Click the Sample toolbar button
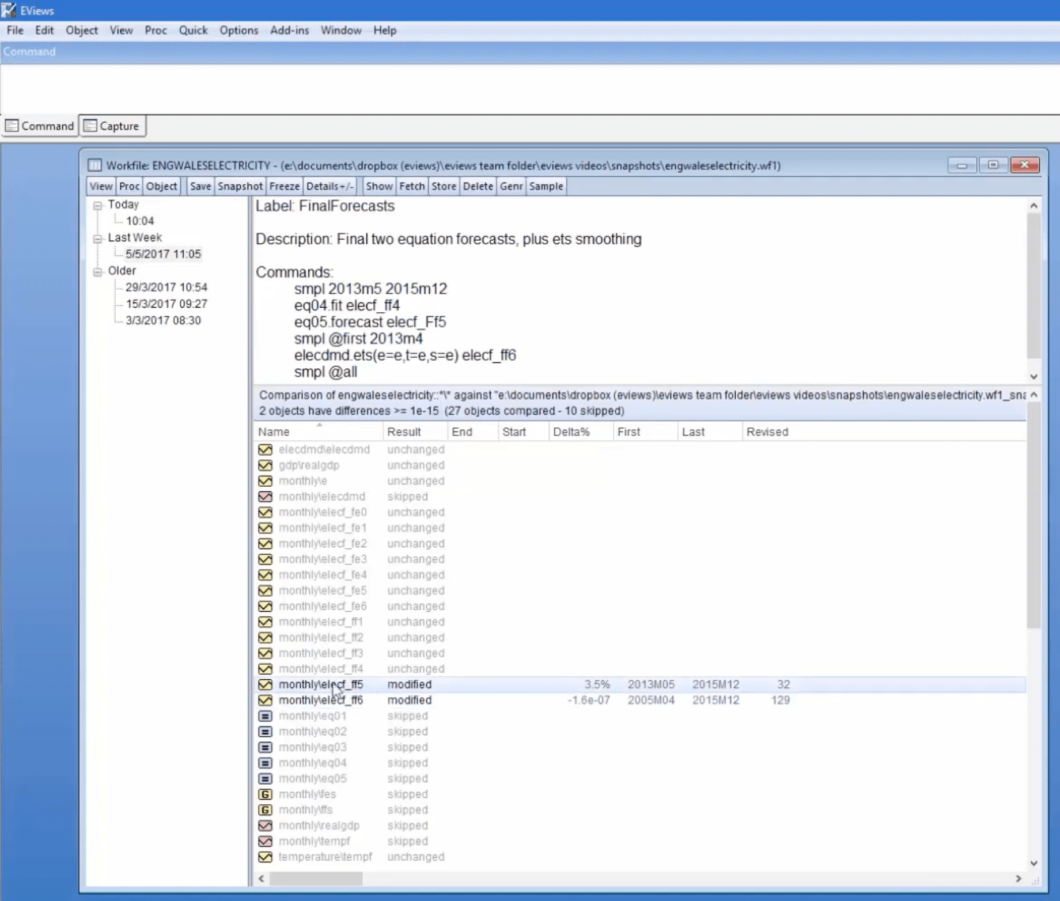This screenshot has width=1060, height=901. [546, 186]
